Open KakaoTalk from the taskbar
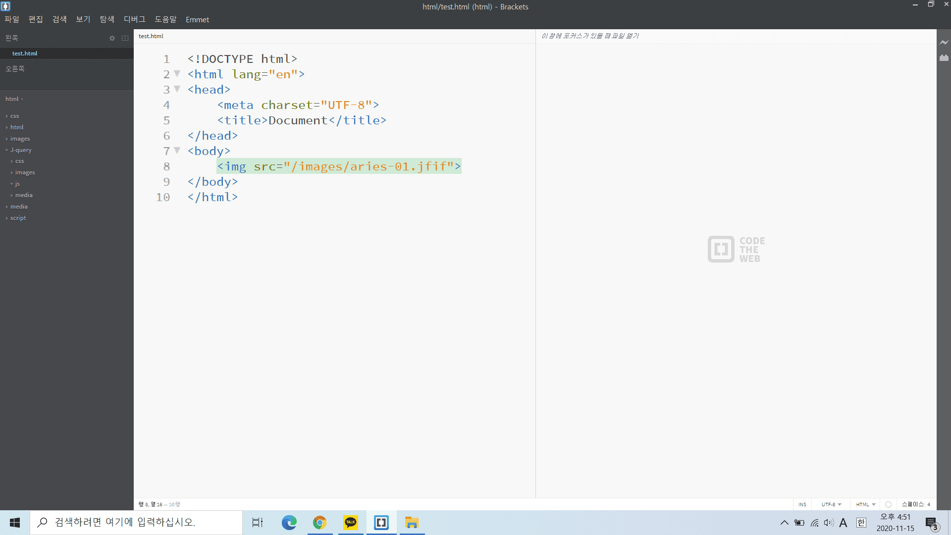Screen dimensions: 951x535 [x=351, y=522]
